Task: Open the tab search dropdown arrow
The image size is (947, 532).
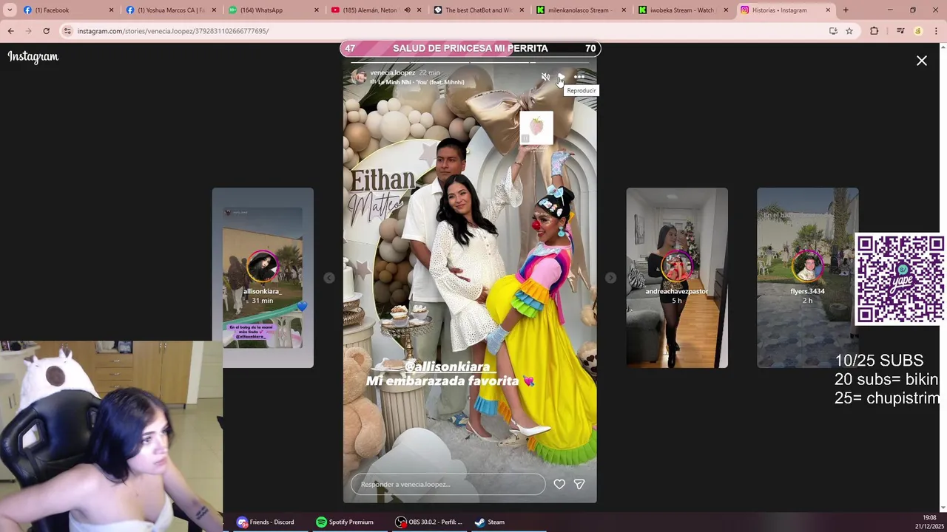Action: 10,10
